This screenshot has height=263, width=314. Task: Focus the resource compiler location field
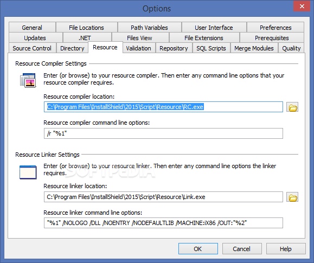(163, 107)
